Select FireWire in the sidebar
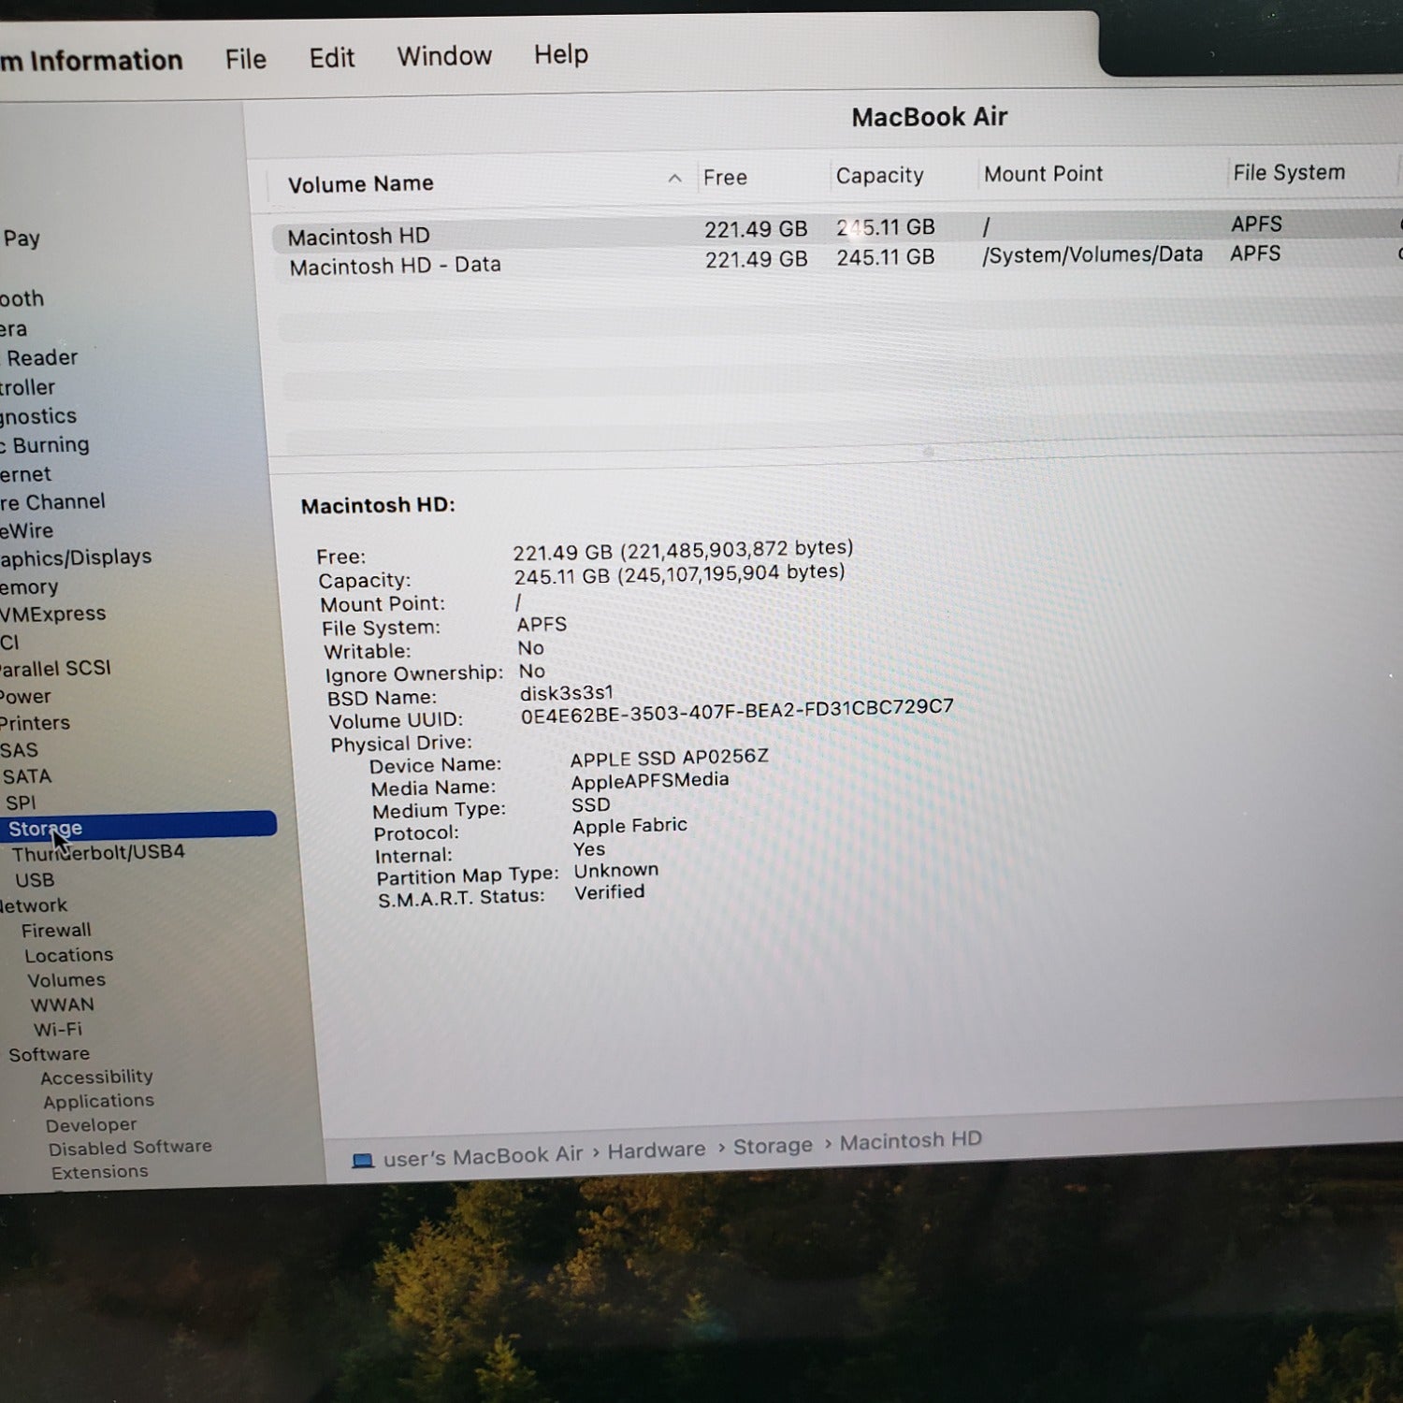 click(27, 531)
